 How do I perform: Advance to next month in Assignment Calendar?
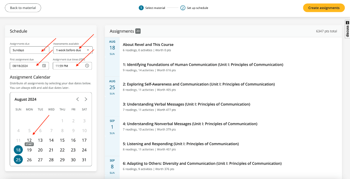click(x=86, y=99)
